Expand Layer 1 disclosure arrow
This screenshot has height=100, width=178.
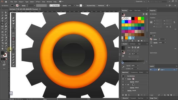[156, 70]
